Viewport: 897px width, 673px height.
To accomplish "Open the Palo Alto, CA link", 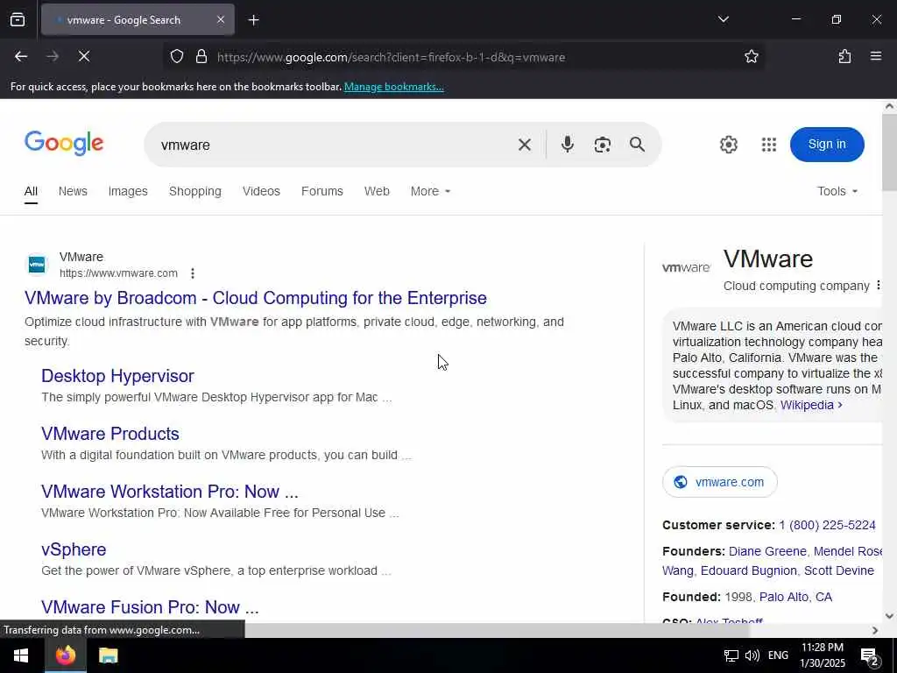I will (x=795, y=598).
